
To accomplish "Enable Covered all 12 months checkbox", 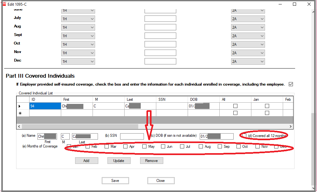I will point(244,136).
